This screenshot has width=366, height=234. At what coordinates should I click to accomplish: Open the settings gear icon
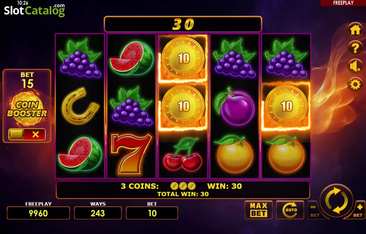[355, 84]
